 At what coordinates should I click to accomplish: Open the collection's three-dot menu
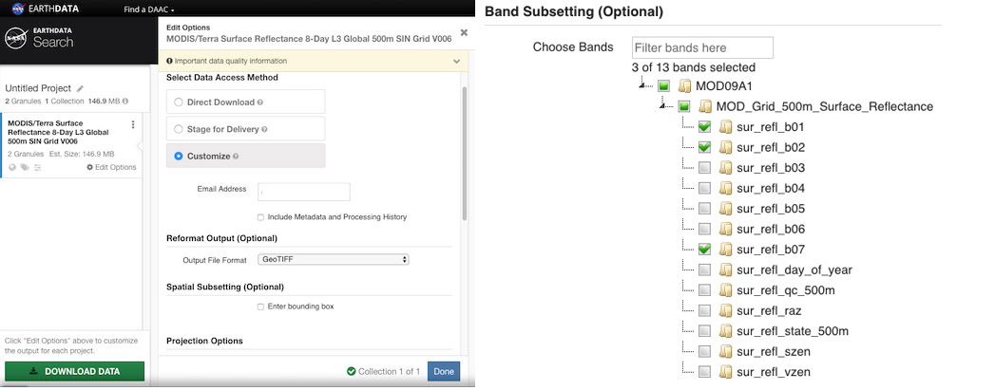pyautogui.click(x=133, y=124)
